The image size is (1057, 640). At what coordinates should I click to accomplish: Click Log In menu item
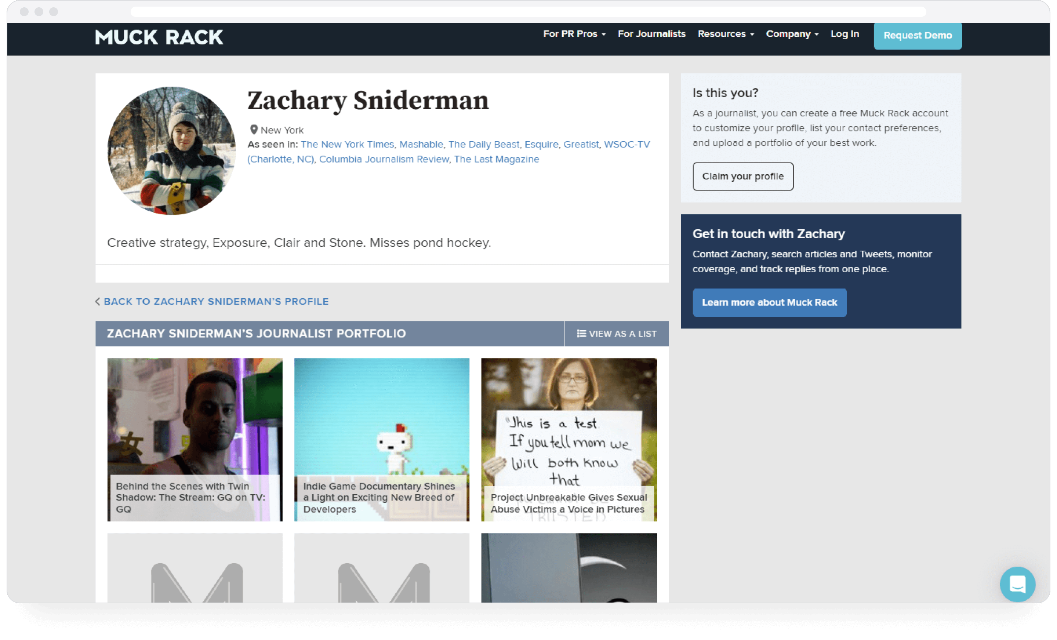point(843,34)
